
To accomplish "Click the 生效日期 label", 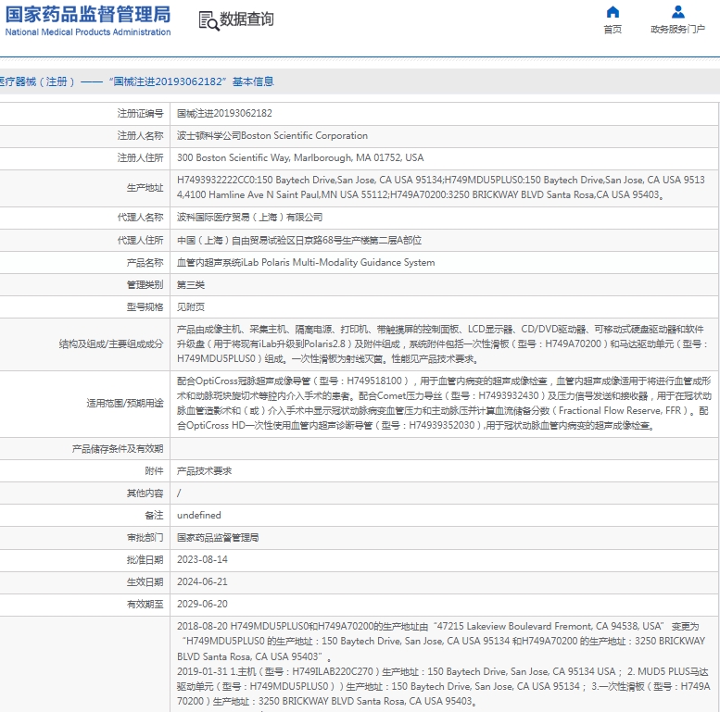I will tap(145, 581).
